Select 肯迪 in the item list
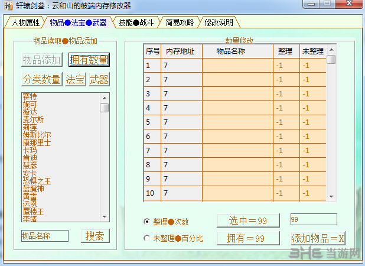 30,158
